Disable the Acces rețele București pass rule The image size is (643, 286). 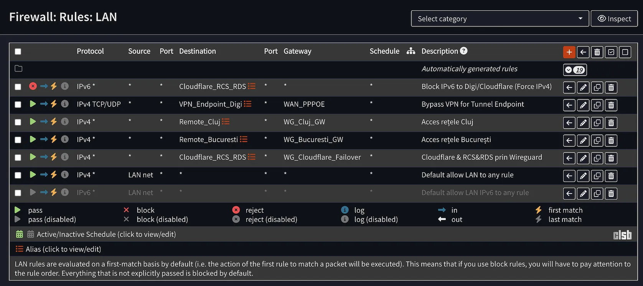pos(33,139)
